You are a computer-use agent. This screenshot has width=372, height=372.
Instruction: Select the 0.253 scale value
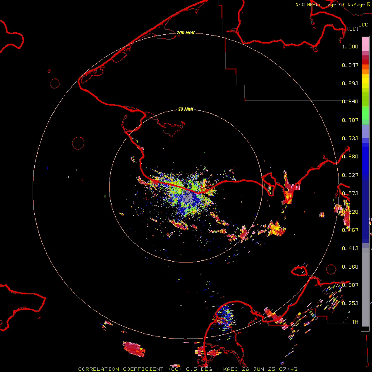(350, 303)
